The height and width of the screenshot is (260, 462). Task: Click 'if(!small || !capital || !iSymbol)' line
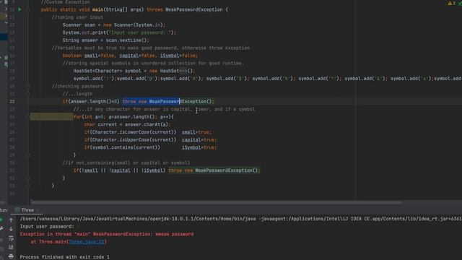[x=167, y=170]
